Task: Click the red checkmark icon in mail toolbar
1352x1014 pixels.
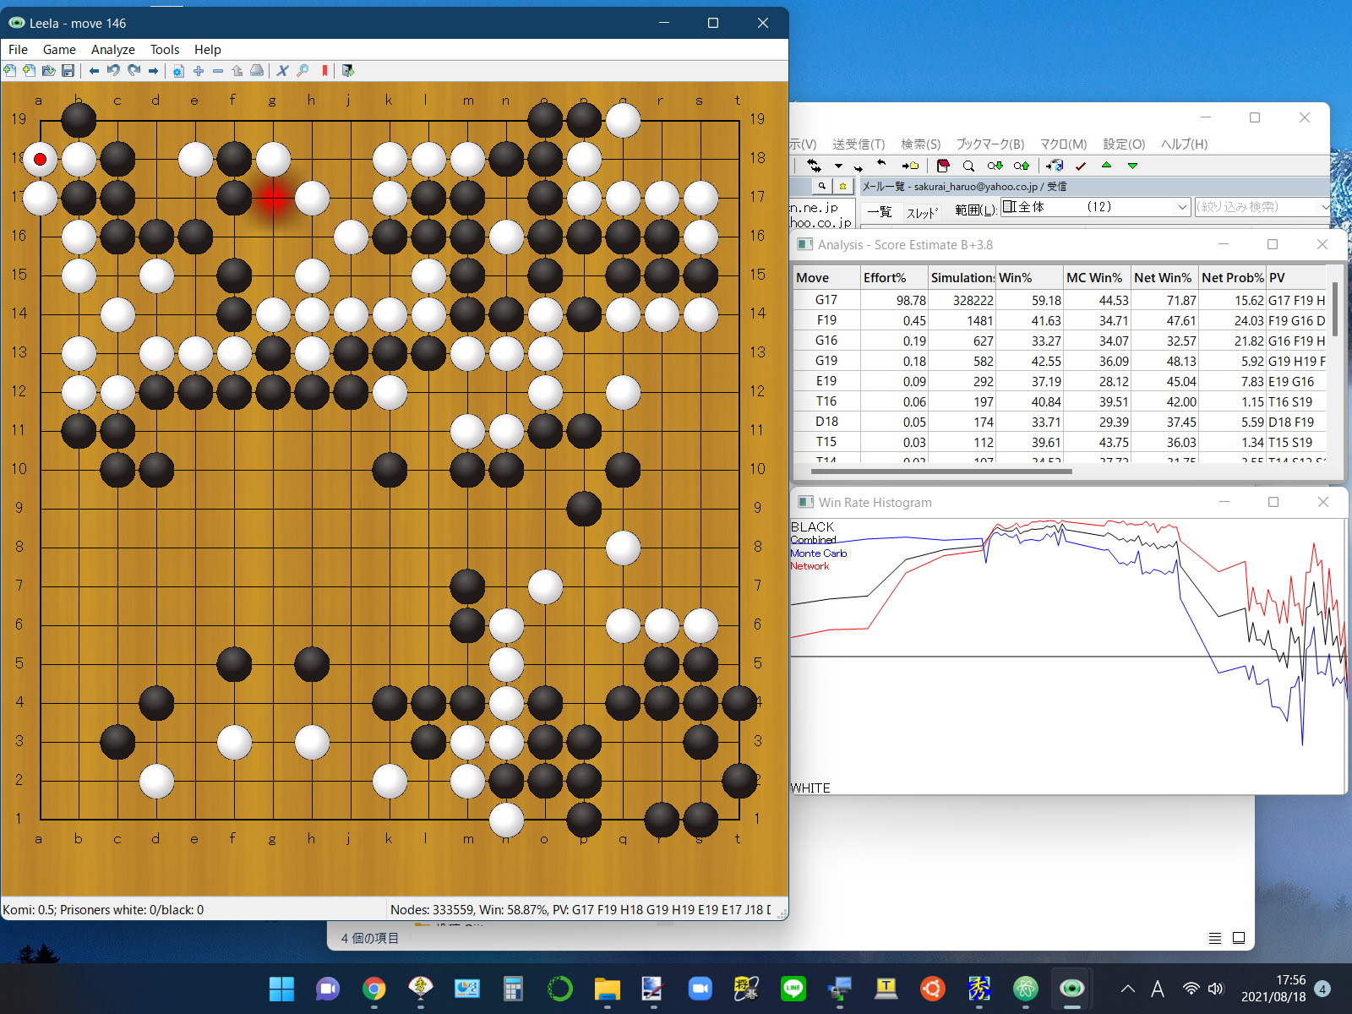Action: (x=1081, y=166)
